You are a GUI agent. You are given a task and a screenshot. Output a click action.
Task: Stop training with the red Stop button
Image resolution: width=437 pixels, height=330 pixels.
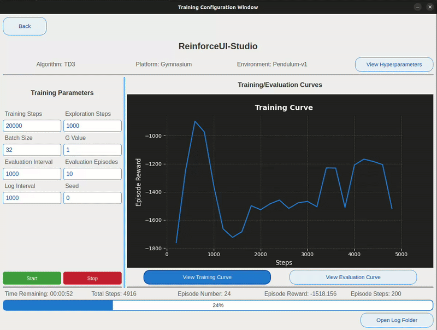92,278
